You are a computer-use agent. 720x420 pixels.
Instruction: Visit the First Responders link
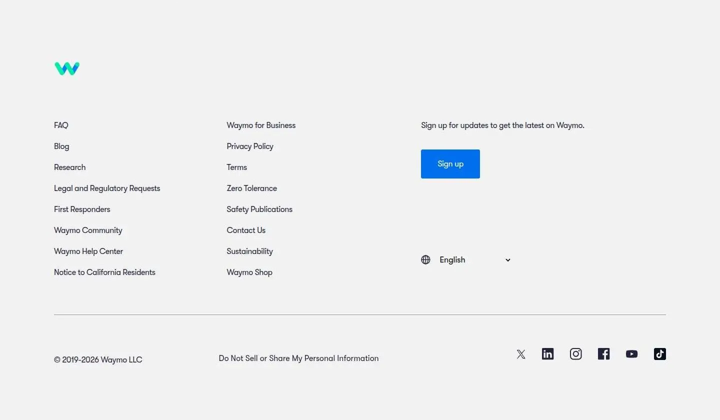[82, 209]
